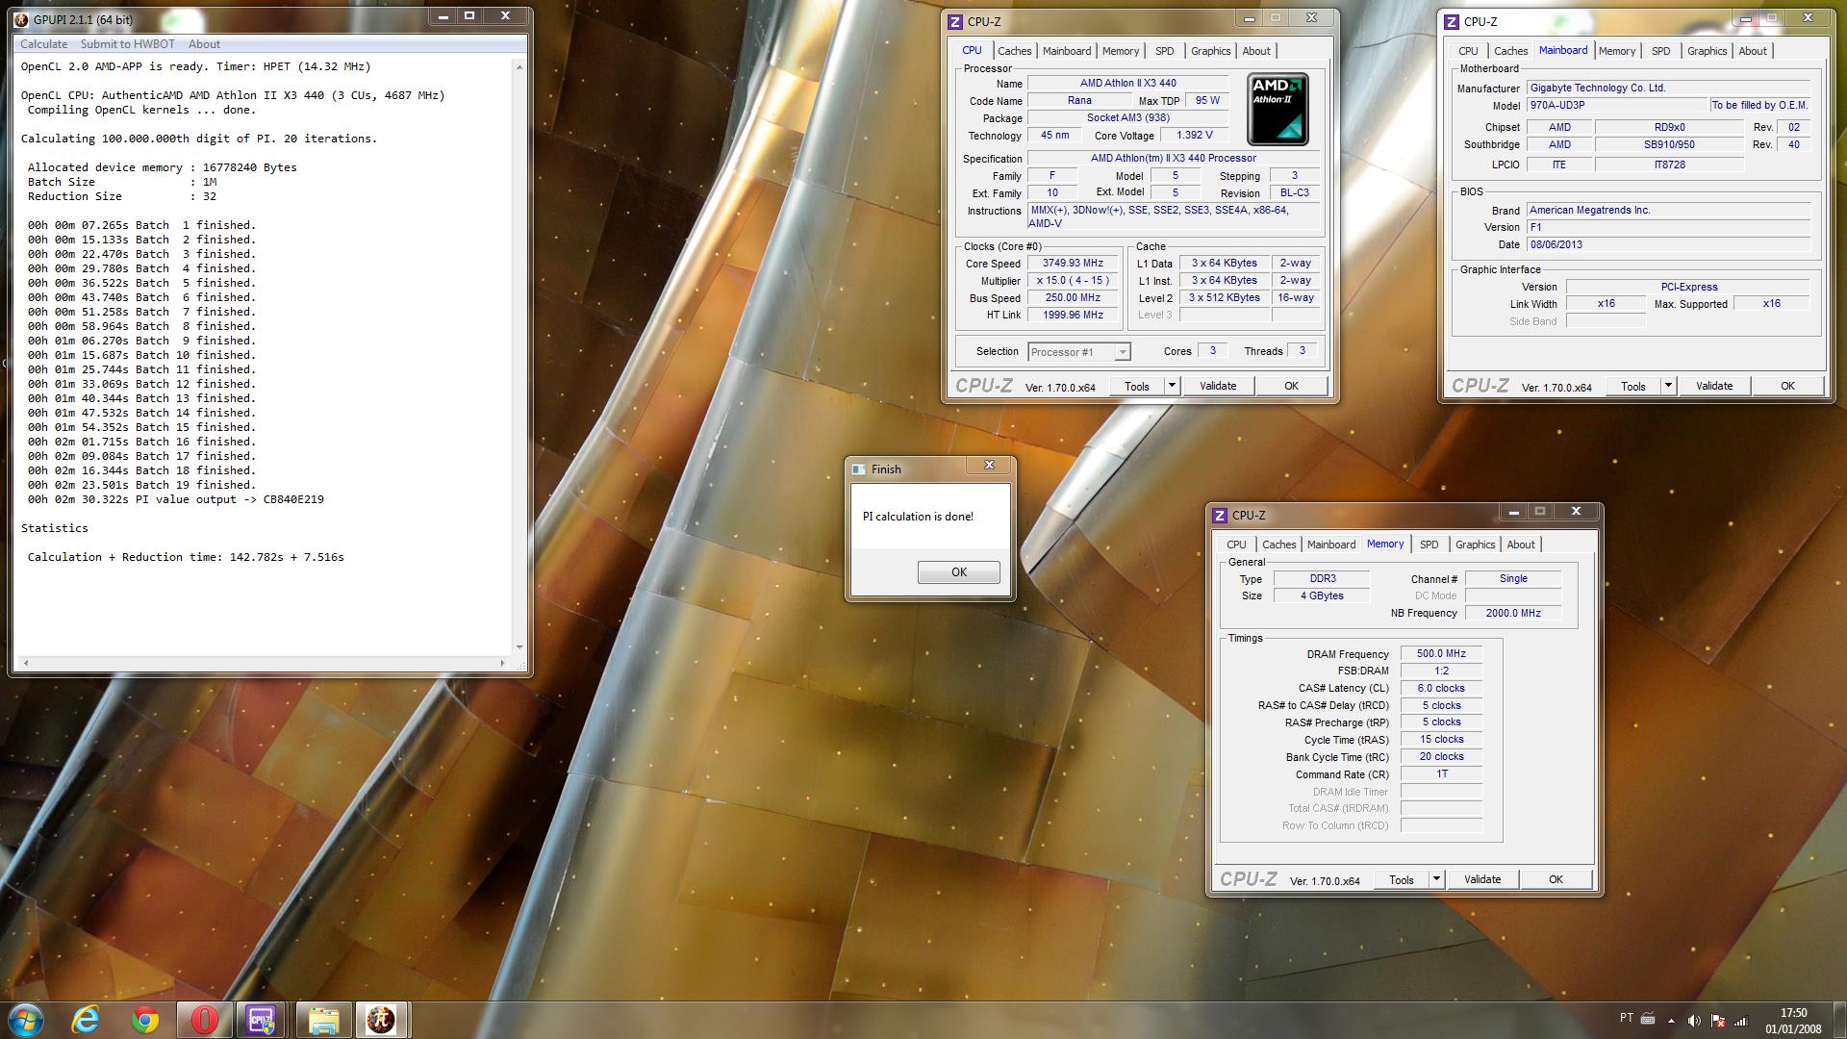The width and height of the screenshot is (1847, 1039).
Task: Click OK in Mainboard window
Action: tap(1787, 386)
